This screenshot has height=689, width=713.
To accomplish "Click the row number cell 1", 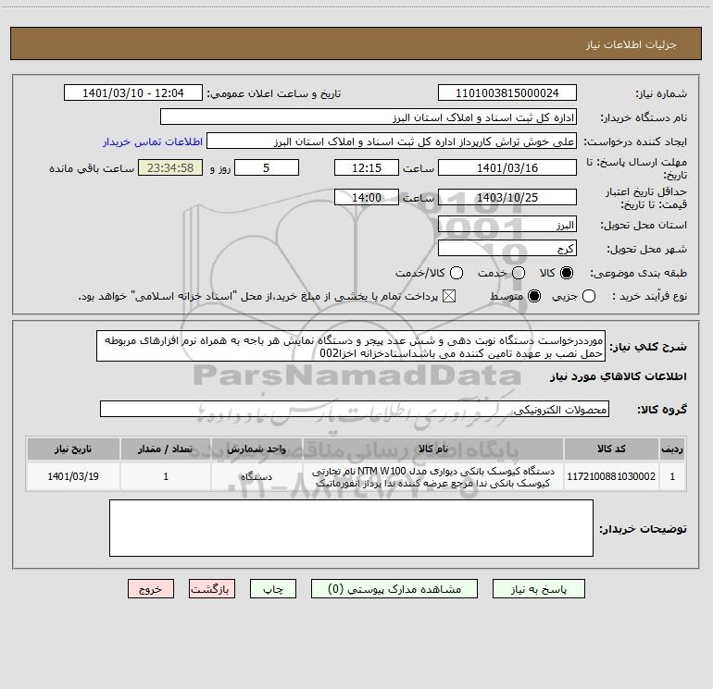I will tap(672, 476).
